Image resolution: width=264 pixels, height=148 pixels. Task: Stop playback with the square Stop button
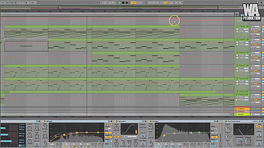[x=123, y=3]
